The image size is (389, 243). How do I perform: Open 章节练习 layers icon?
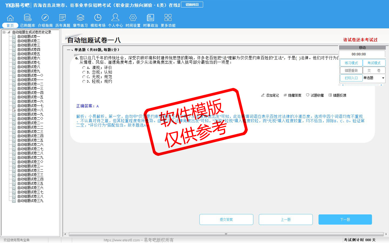(x=80, y=18)
